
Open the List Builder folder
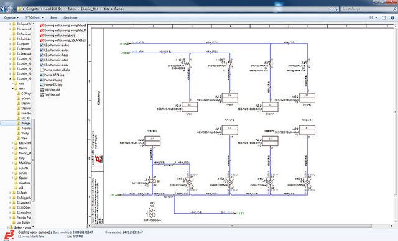click(22, 222)
